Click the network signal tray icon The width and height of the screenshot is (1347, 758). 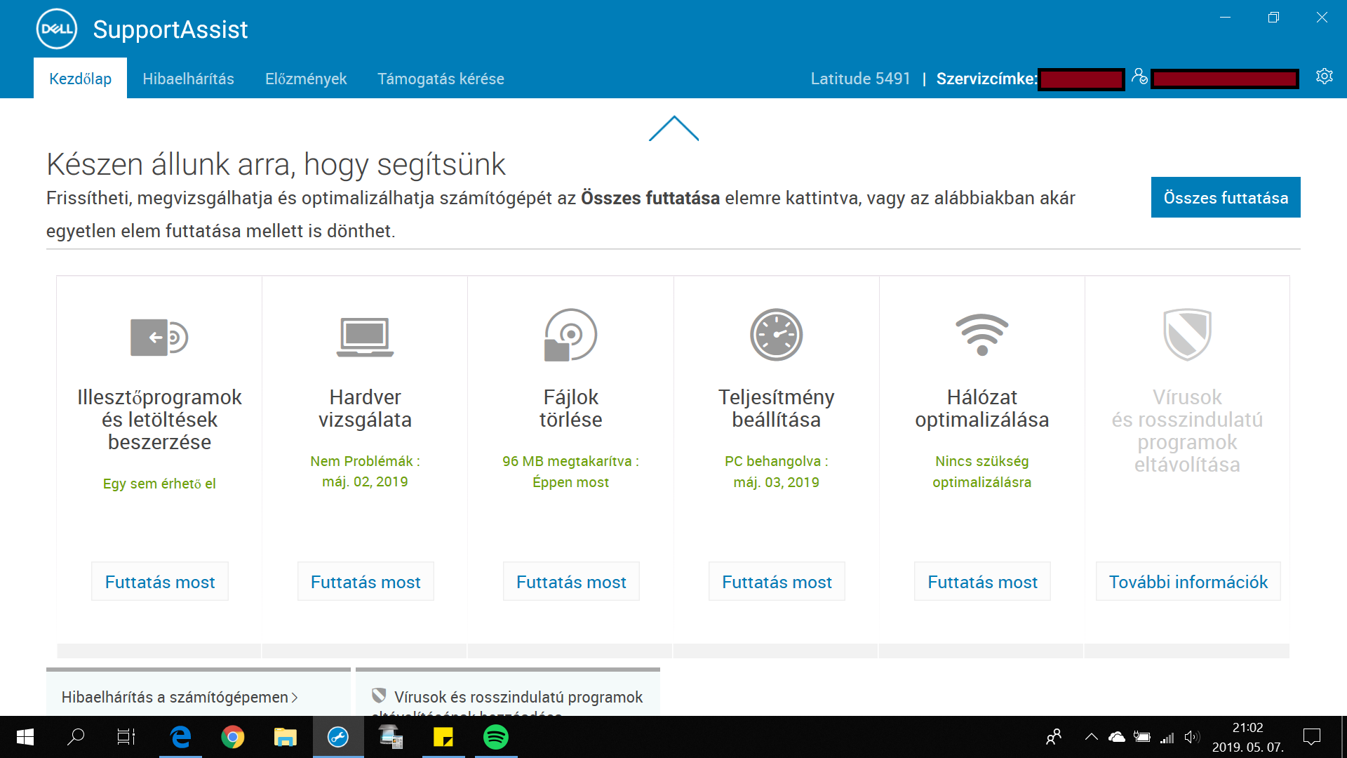1167,737
